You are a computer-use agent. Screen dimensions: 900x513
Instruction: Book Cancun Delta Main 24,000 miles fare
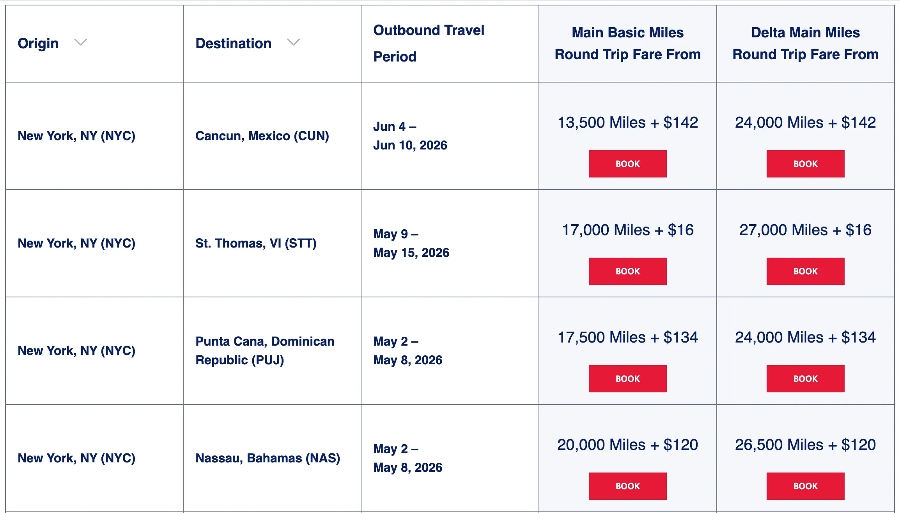click(x=805, y=164)
